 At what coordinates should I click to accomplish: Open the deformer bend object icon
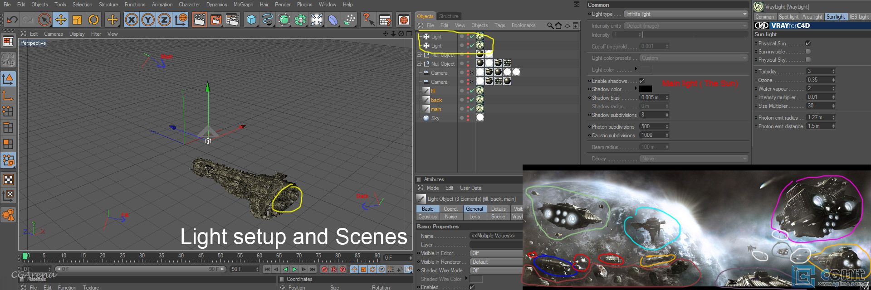coord(333,19)
